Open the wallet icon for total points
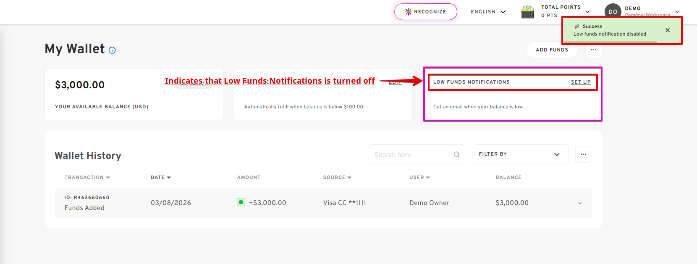Image resolution: width=697 pixels, height=264 pixels. (528, 12)
